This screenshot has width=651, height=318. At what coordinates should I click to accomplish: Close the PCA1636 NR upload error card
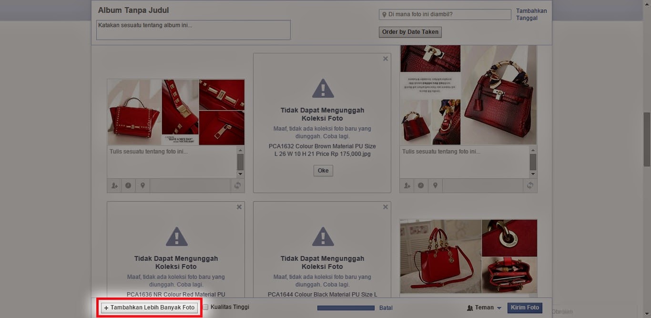pyautogui.click(x=239, y=207)
